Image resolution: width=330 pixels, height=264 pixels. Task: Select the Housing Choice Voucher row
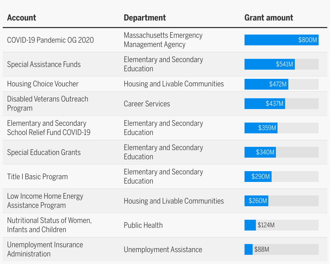click(x=43, y=84)
